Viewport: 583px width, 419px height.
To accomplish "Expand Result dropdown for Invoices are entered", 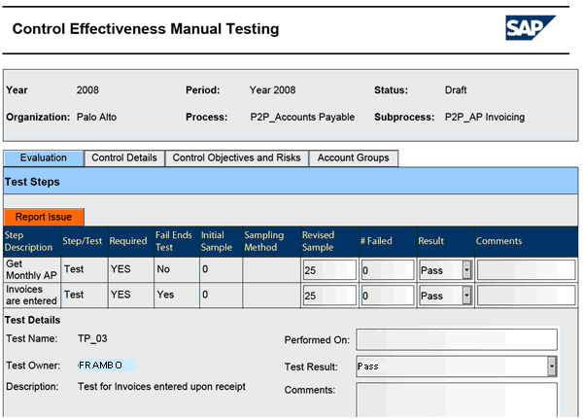I will coord(466,295).
